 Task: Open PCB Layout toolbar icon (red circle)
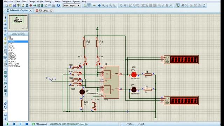[x=31, y=6]
